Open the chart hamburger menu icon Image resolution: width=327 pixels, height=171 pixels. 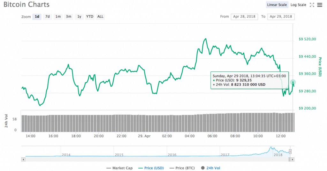click(x=319, y=5)
